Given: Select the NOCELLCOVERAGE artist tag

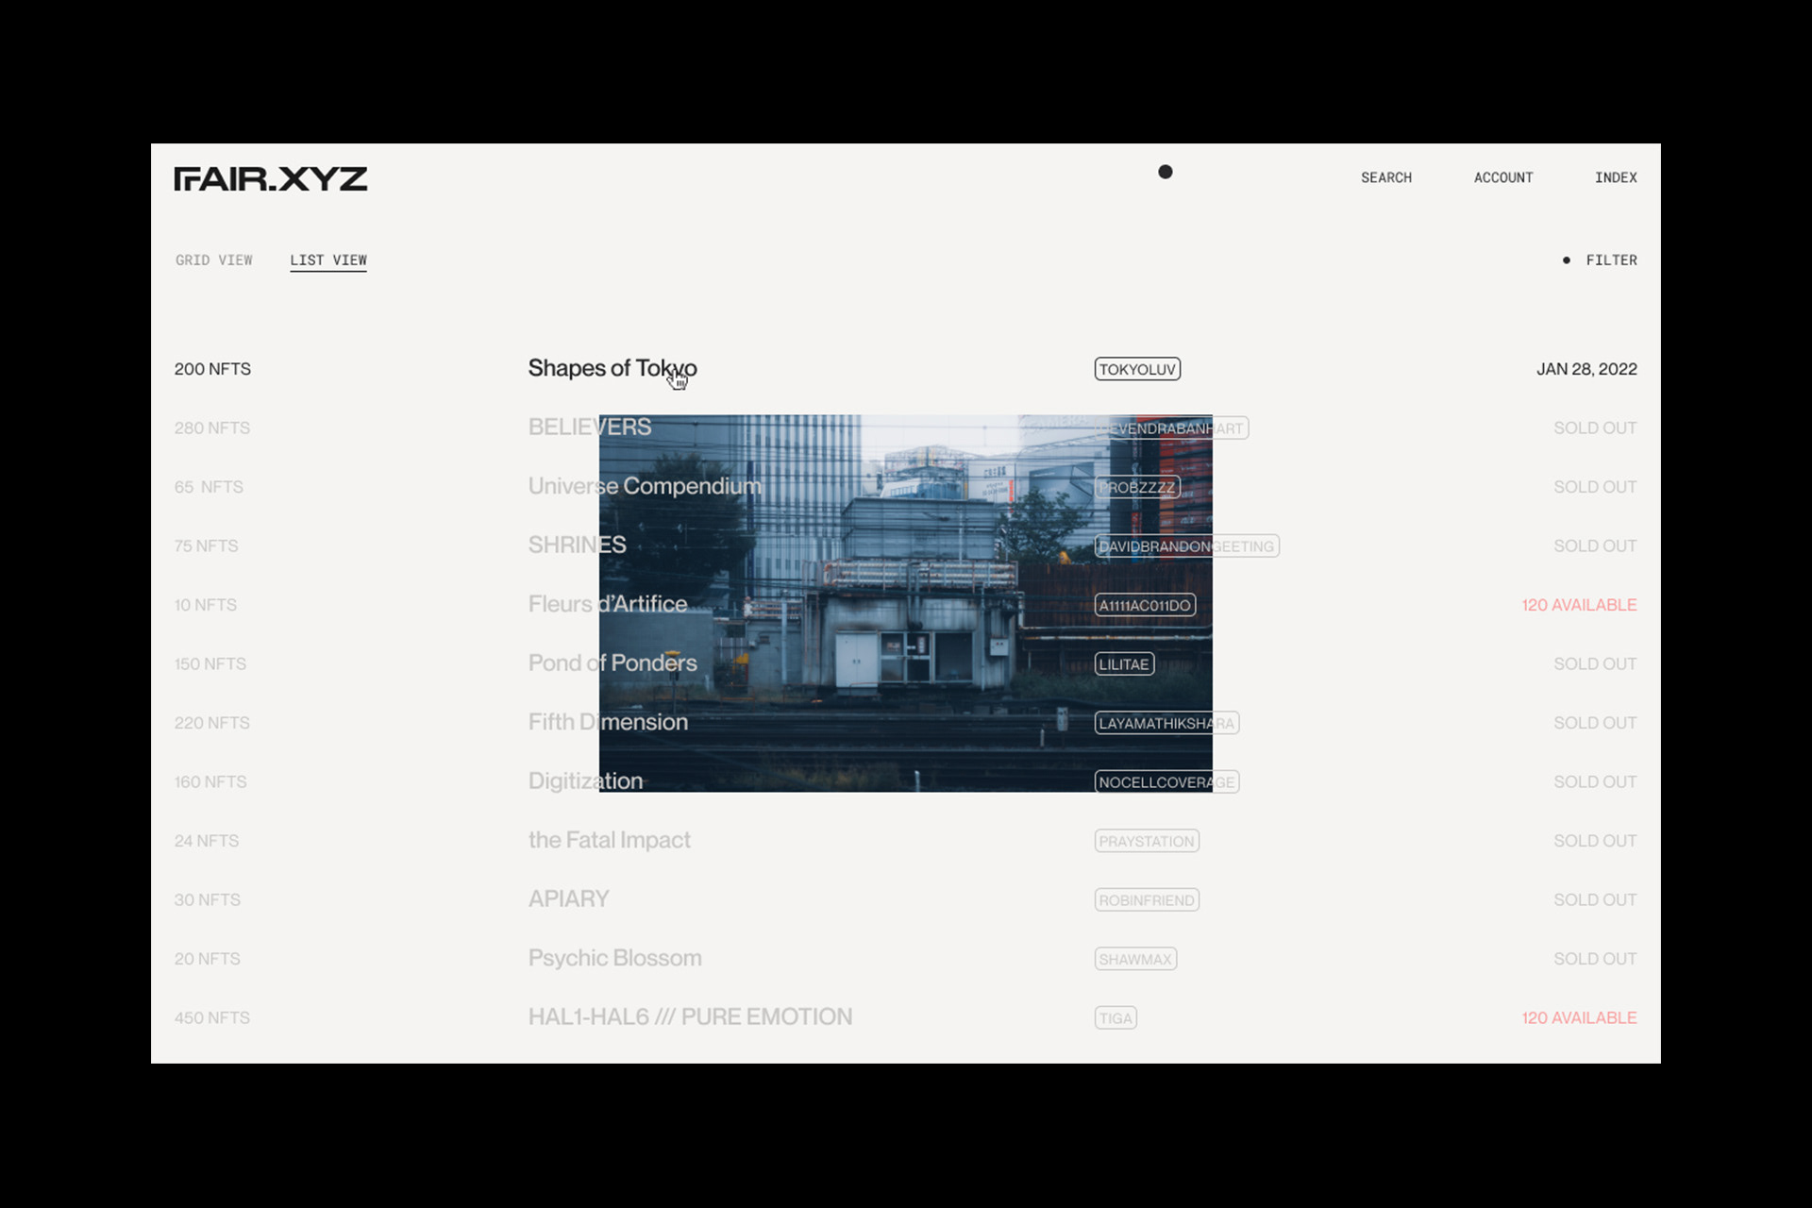Looking at the screenshot, I should pos(1166,782).
